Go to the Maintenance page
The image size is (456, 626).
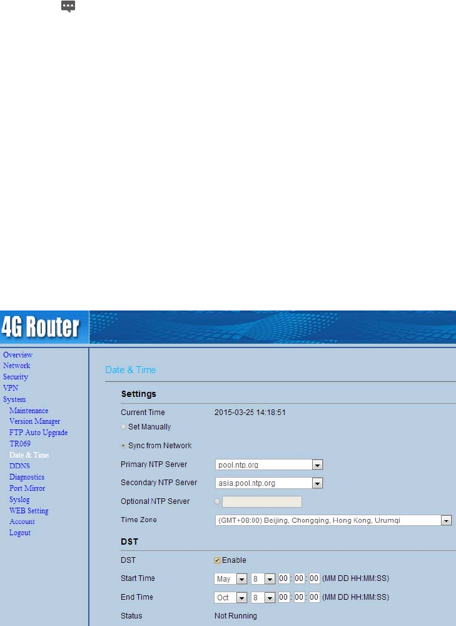point(29,411)
